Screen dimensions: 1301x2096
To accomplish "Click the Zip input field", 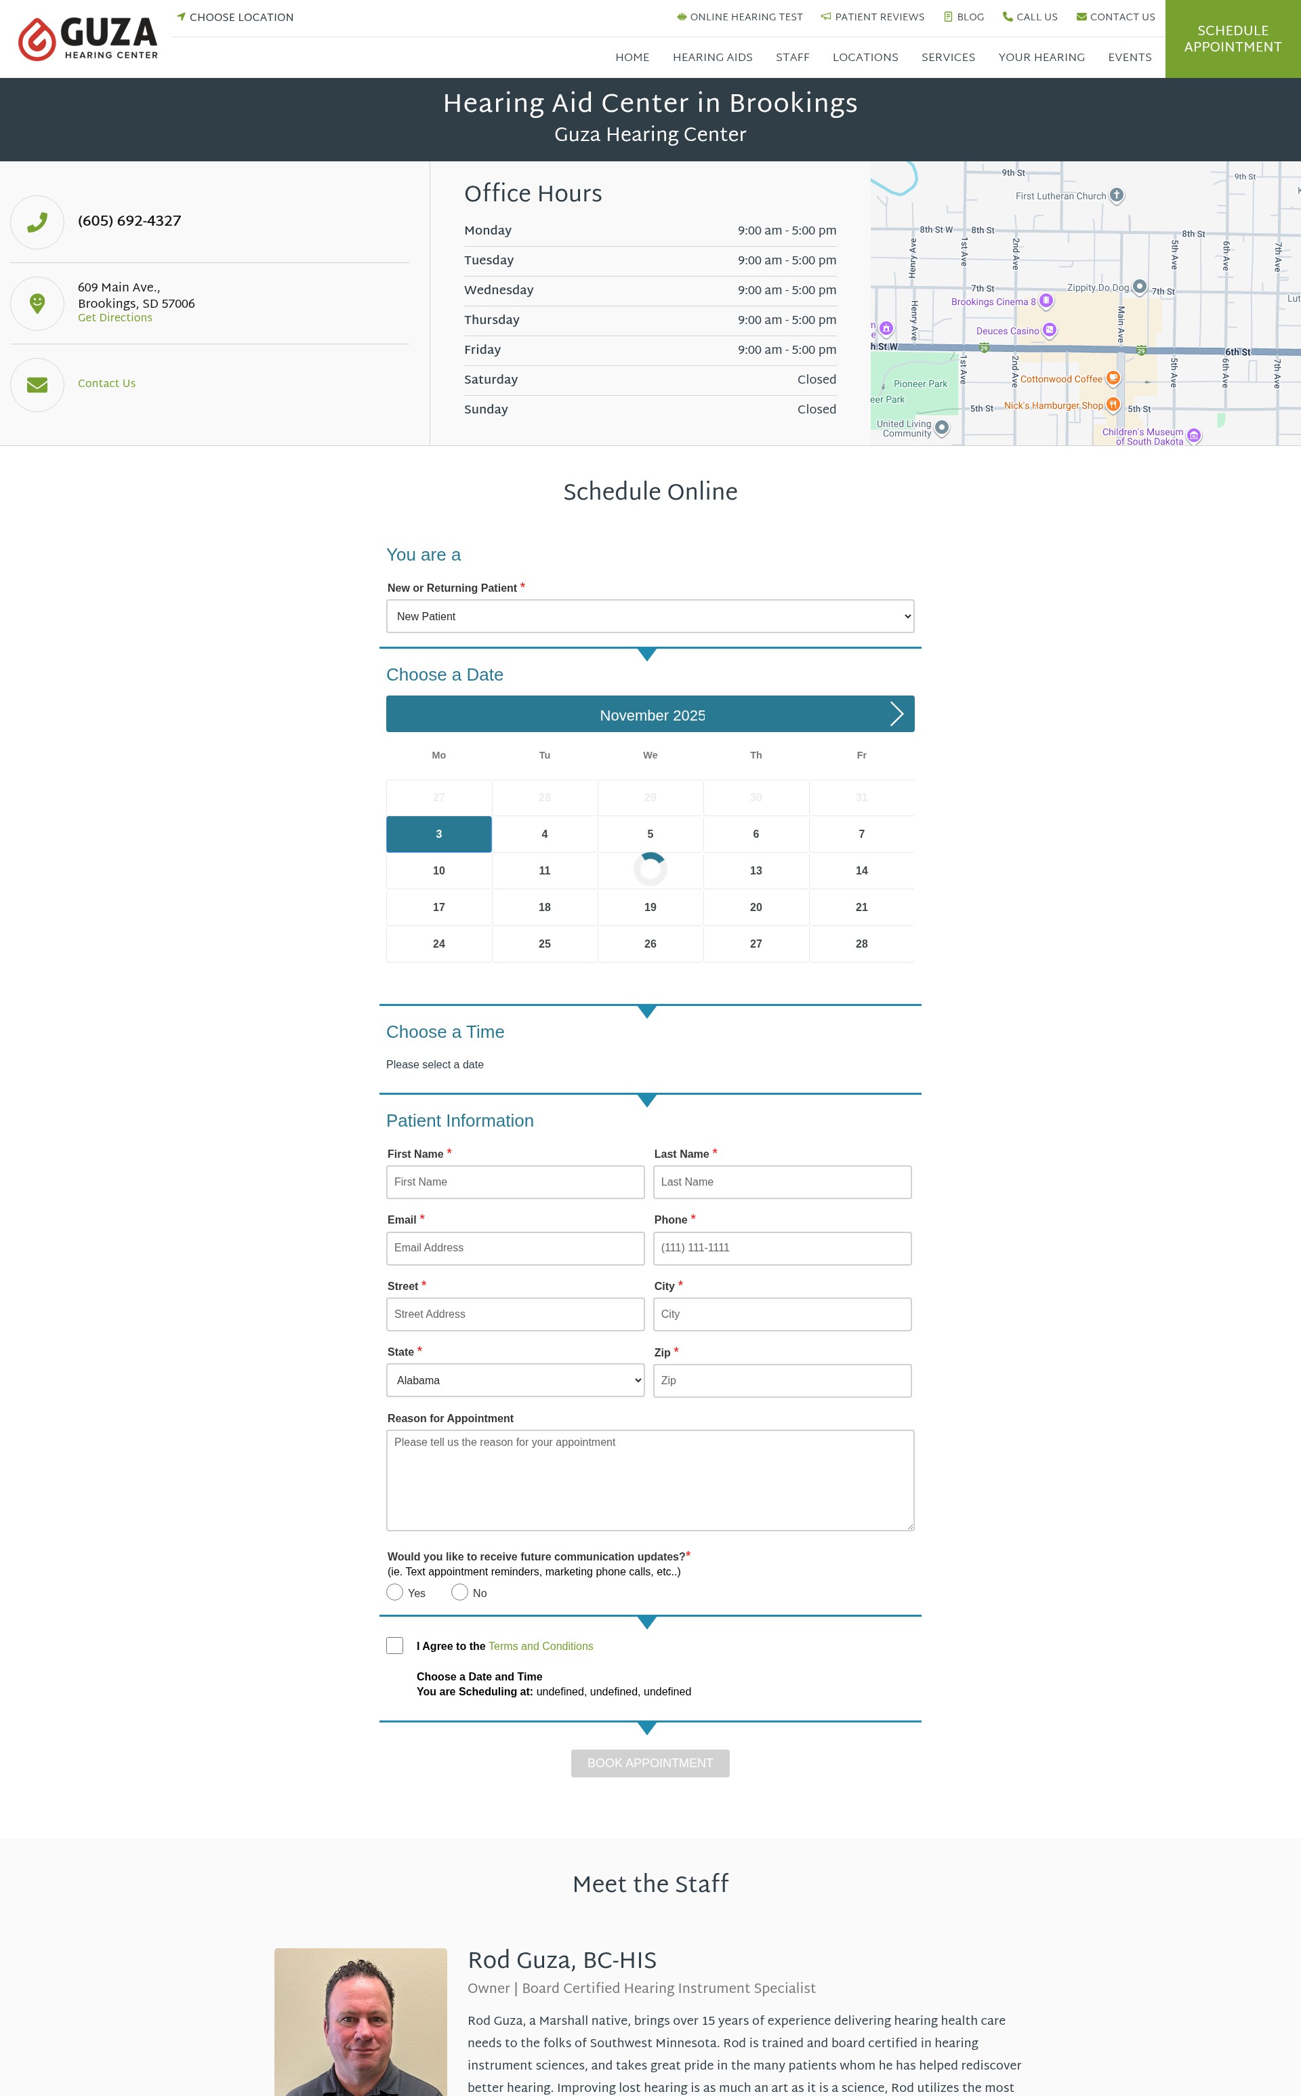I will 782,1381.
